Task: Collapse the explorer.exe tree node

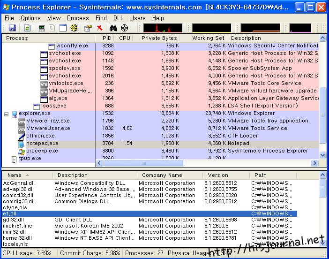Action: [x=6, y=114]
